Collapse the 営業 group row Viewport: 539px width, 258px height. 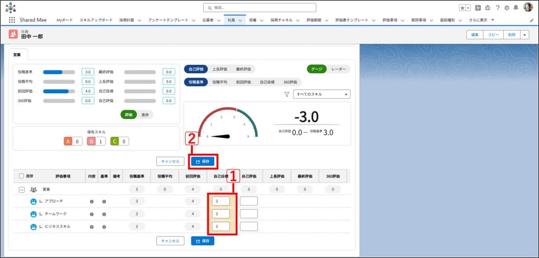coord(22,189)
